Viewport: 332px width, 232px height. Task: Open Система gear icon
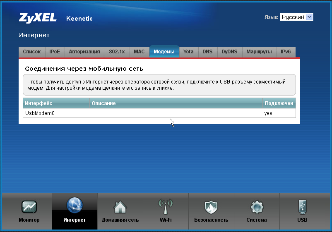click(x=257, y=207)
